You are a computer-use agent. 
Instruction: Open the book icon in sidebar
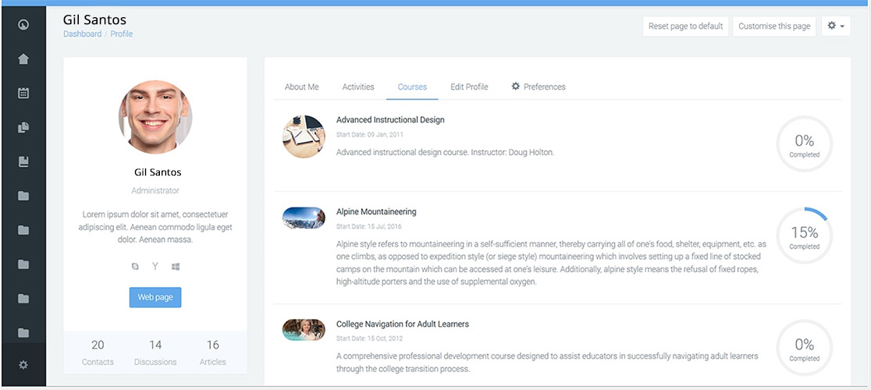point(23,161)
